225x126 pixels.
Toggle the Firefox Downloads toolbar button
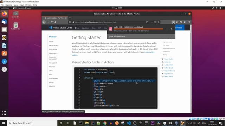click(x=173, y=22)
